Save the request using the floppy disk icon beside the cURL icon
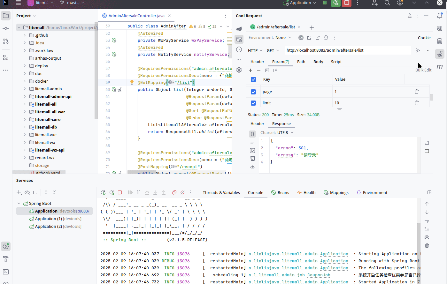447x284 pixels. [x=309, y=38]
